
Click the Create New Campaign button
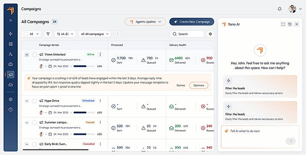pos(192,22)
